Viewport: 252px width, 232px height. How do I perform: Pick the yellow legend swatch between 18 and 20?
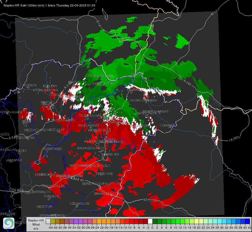tap(197, 221)
